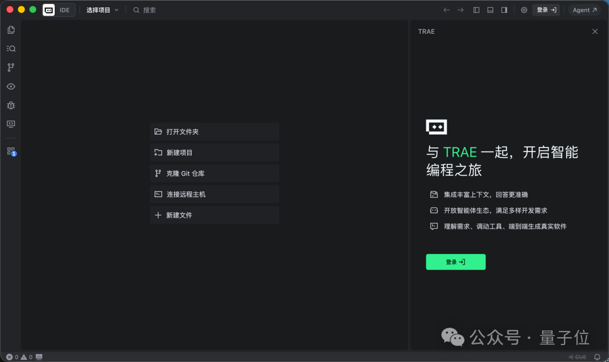Toggle the right side panel layout
Image resolution: width=609 pixels, height=362 pixels.
pyautogui.click(x=504, y=10)
